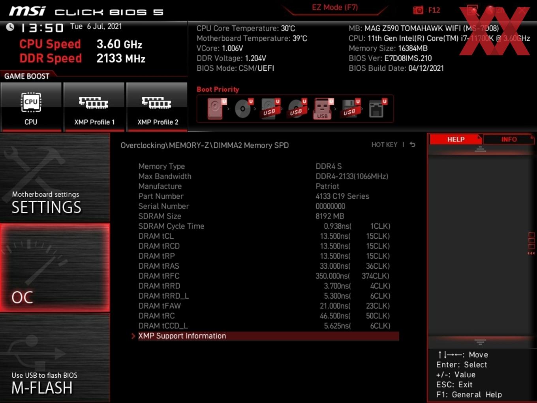The image size is (537, 403).
Task: Select the USB floppy boot device icon
Action: [351, 108]
